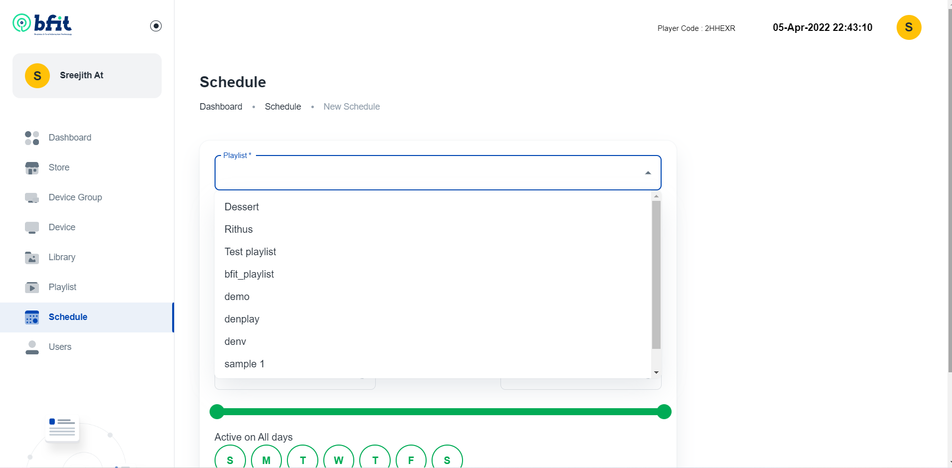Click the Store sidebar icon

[32, 168]
